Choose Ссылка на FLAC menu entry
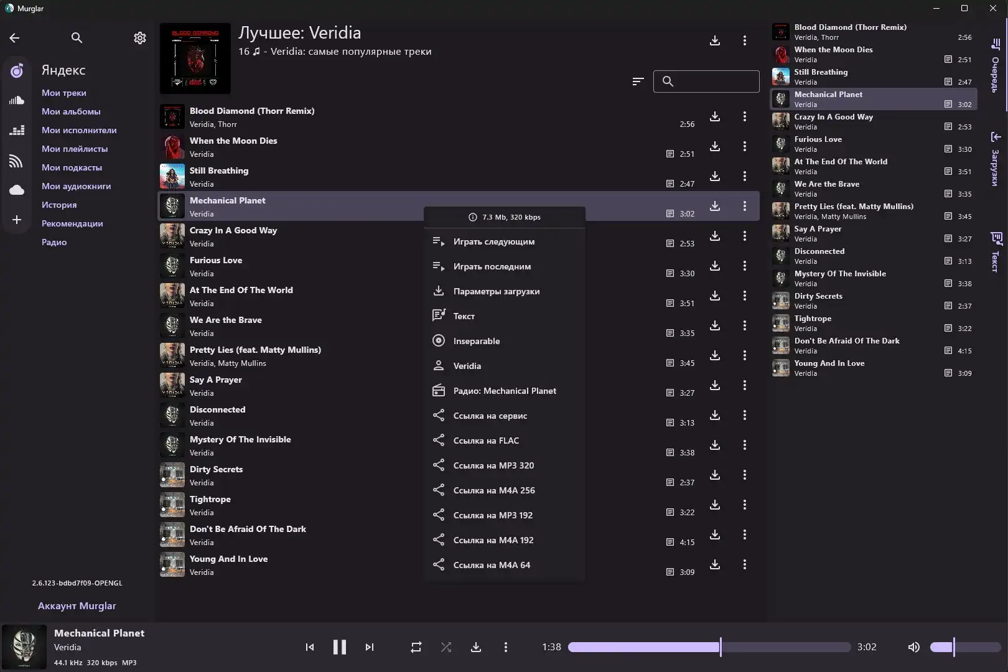 (x=486, y=441)
